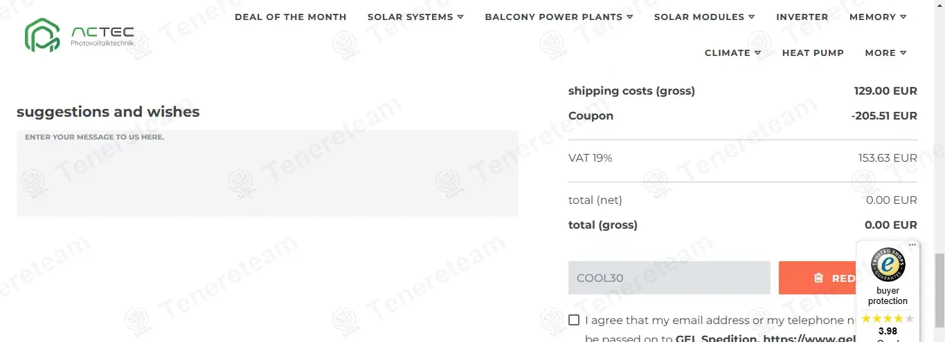
Task: Open the Climate dropdown menu
Action: tap(732, 53)
